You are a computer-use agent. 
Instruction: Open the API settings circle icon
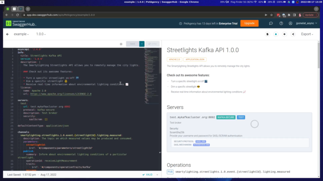pos(284,34)
